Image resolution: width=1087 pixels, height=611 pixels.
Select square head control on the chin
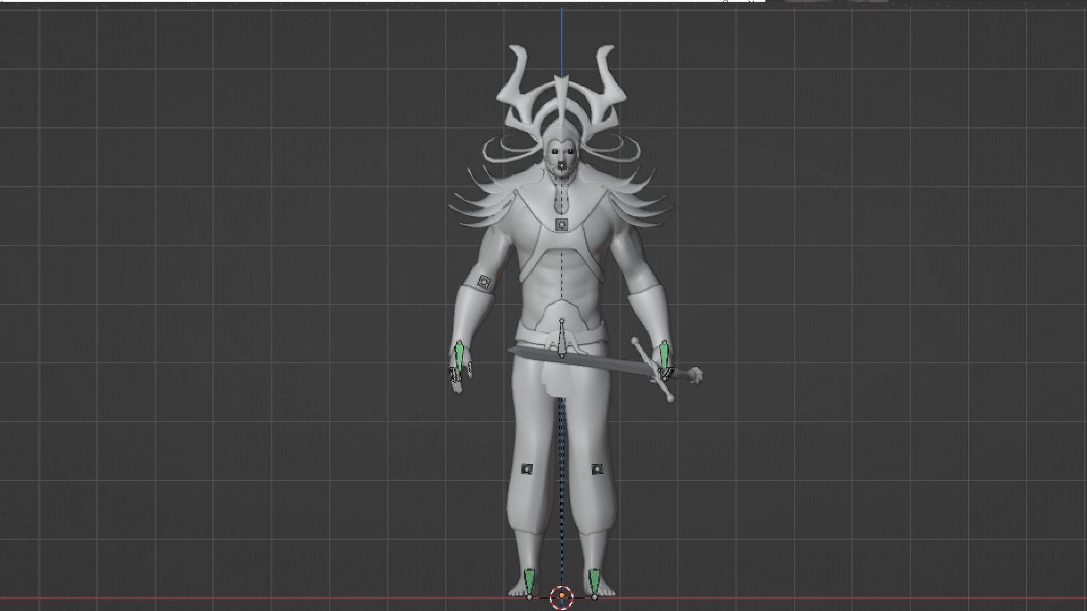coord(561,166)
